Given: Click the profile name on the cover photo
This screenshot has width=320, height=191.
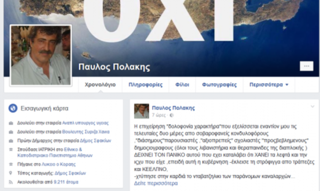Looking at the screenshot, I should point(114,67).
